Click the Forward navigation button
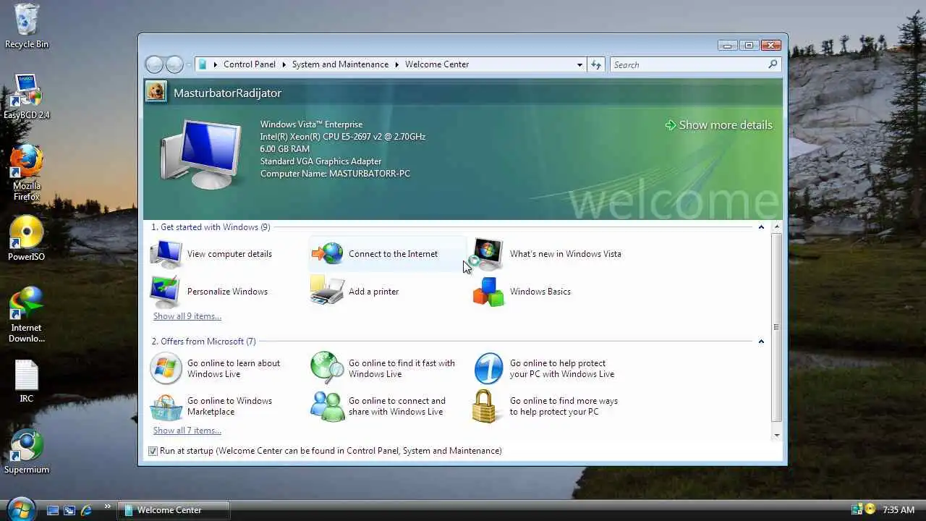926x521 pixels. (174, 64)
